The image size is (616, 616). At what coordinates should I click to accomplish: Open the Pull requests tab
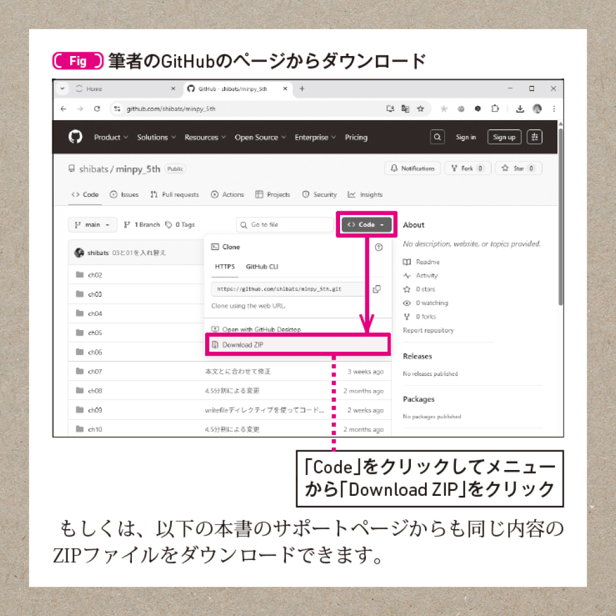click(x=175, y=195)
